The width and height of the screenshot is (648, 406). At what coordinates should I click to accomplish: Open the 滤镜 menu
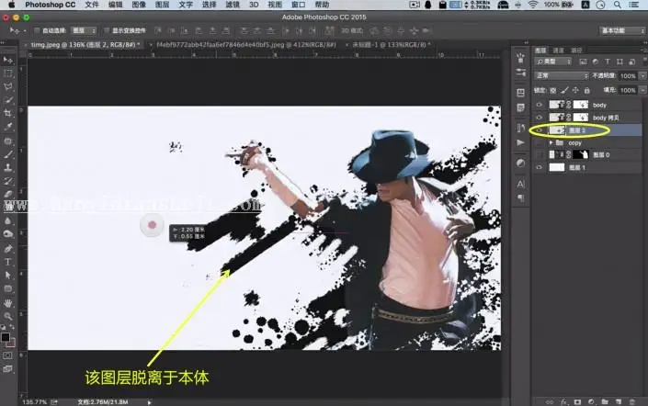pyautogui.click(x=233, y=5)
